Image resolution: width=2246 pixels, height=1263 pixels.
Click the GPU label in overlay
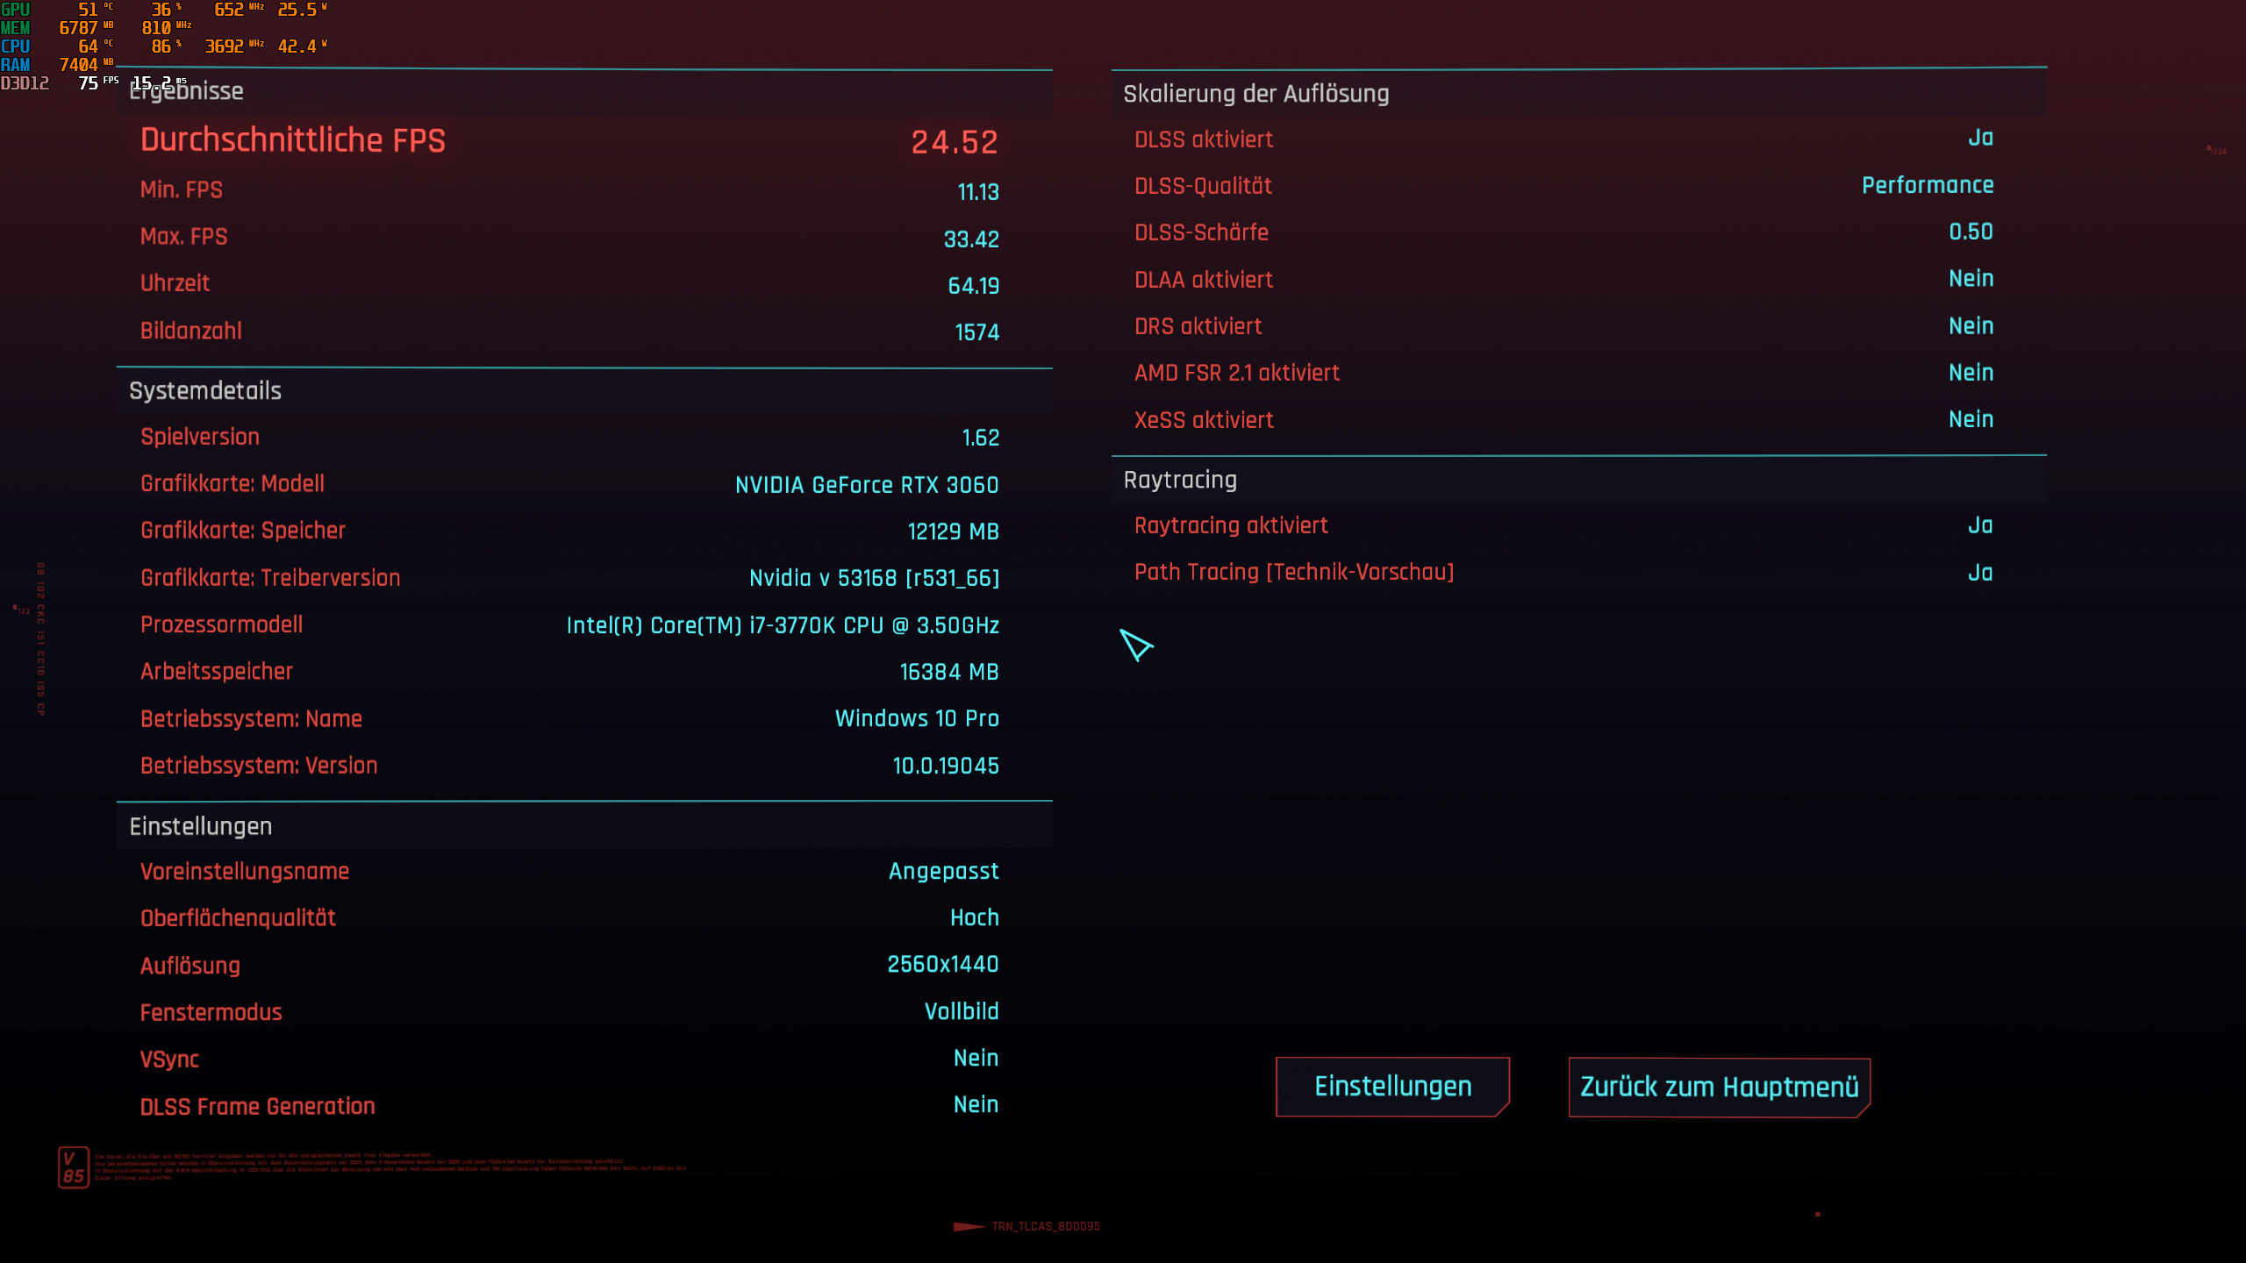(x=15, y=10)
